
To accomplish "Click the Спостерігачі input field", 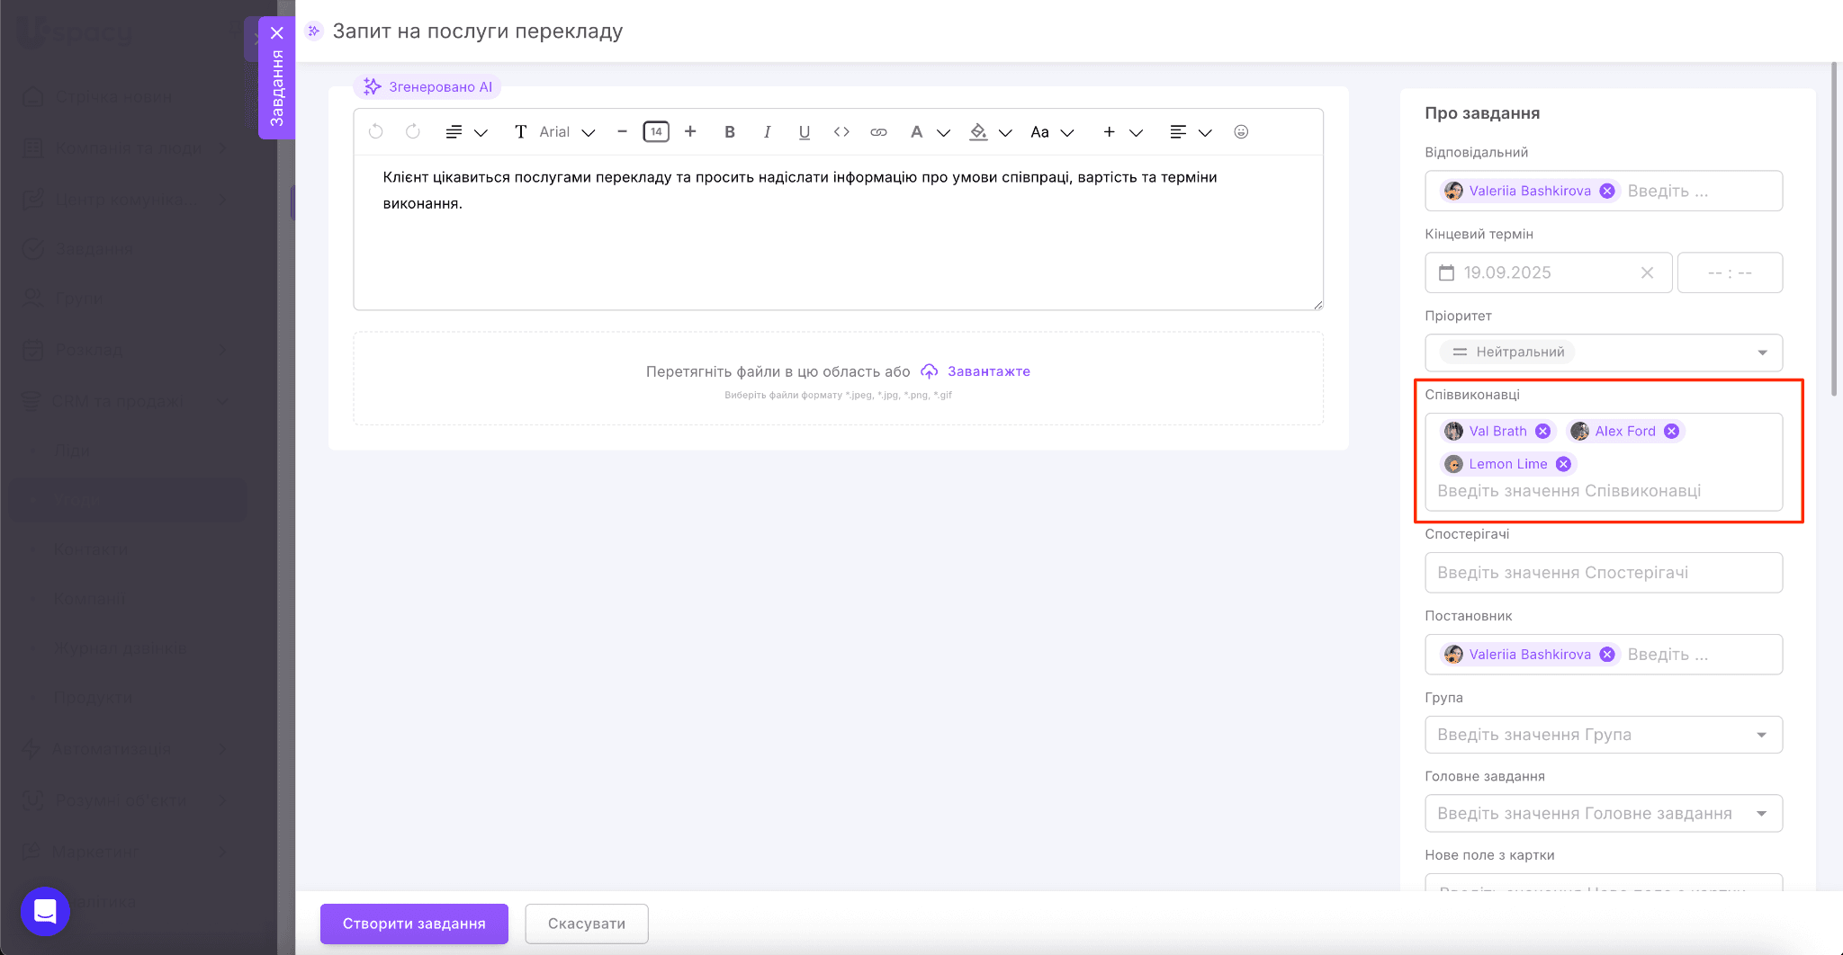I will (1603, 573).
